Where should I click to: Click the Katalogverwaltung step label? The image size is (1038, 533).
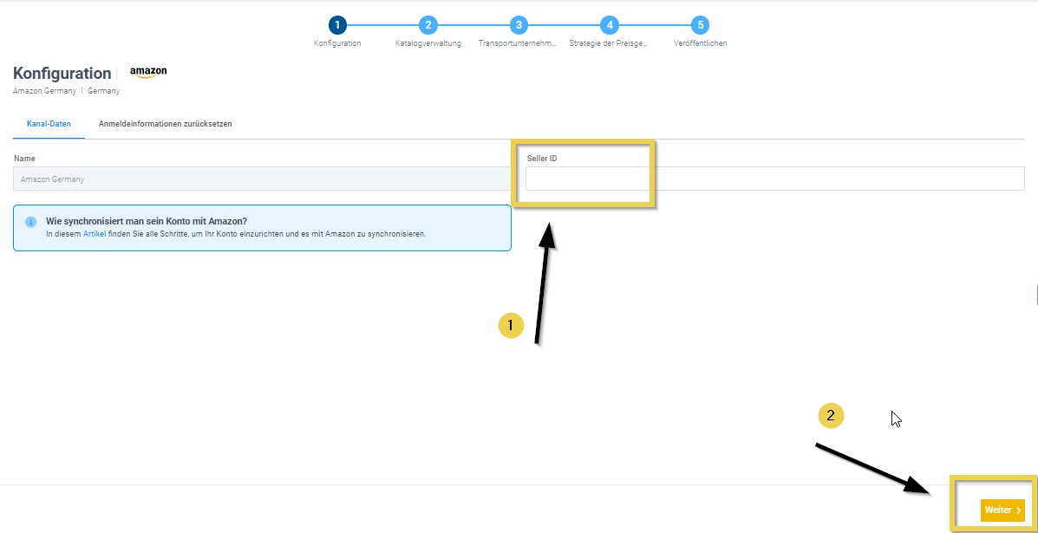point(428,43)
